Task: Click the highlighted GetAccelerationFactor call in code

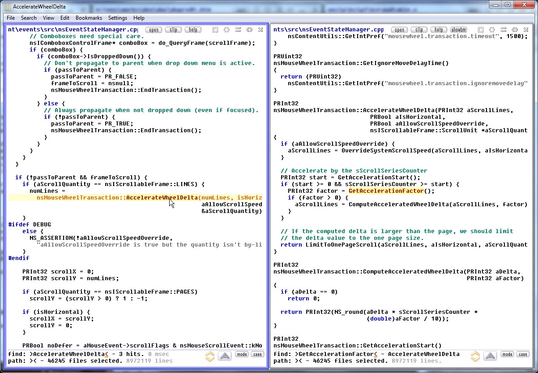Action: [386, 191]
